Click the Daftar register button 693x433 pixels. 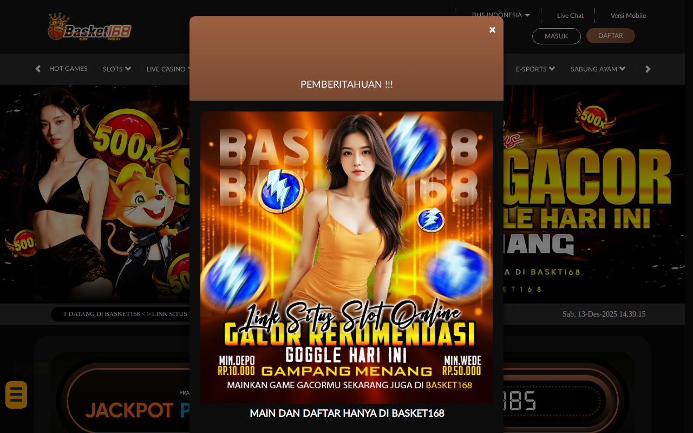pos(611,36)
